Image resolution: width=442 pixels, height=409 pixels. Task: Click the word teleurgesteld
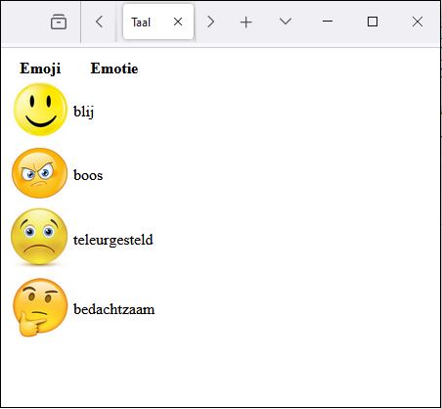(x=113, y=241)
